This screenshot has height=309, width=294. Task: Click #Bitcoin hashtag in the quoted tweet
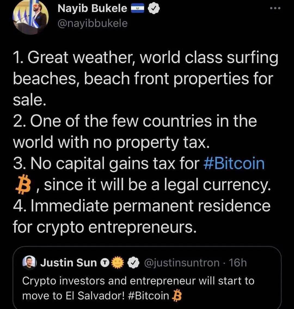(149, 296)
